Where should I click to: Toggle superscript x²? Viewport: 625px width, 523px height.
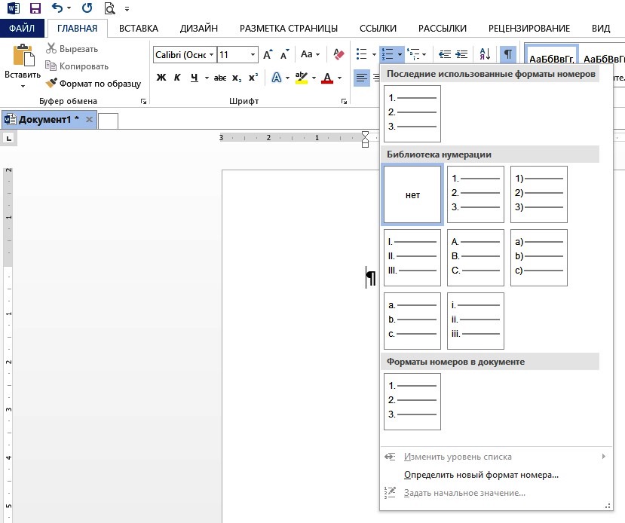[253, 78]
